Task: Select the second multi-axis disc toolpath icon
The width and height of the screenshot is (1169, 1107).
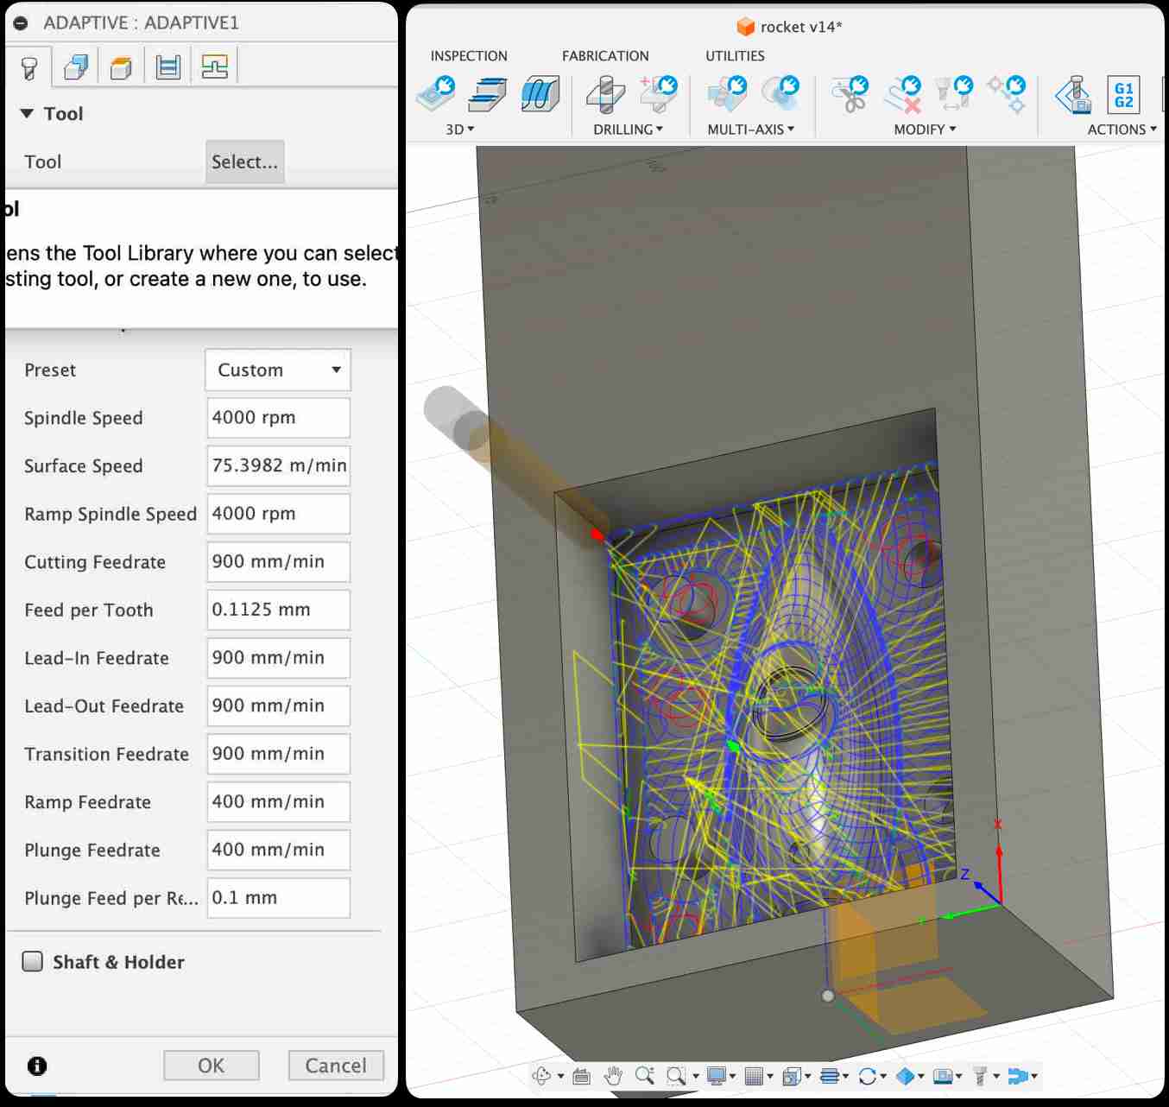Action: point(781,94)
